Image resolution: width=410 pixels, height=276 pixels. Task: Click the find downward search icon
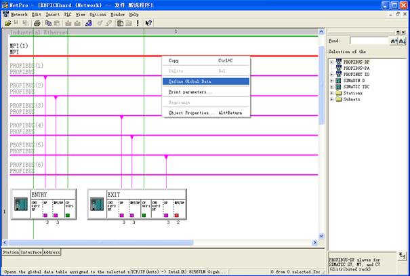click(x=403, y=41)
